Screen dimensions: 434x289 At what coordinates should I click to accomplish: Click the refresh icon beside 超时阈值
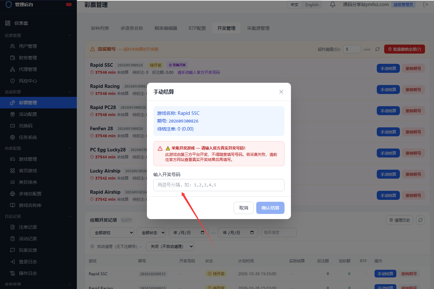coord(377,49)
